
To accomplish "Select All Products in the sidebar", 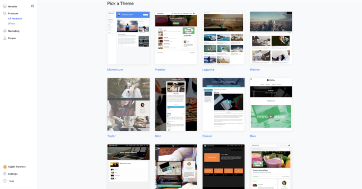I will point(15,19).
